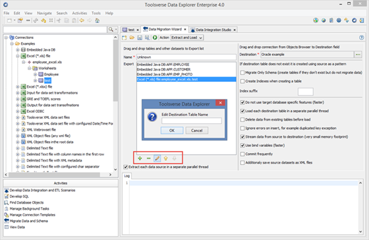
Task: Click Objects Browser vertical scrollbar
Action: coord(115,71)
